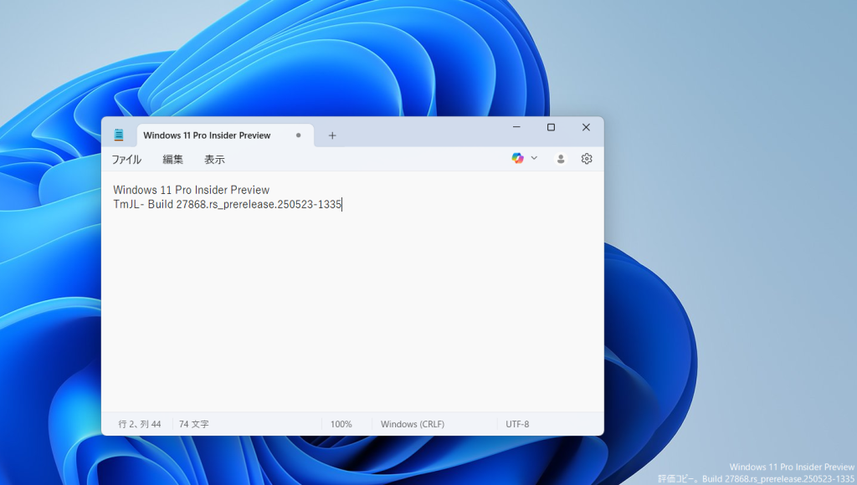Image resolution: width=857 pixels, height=485 pixels.
Task: Open the 表示 menu
Action: click(x=214, y=160)
